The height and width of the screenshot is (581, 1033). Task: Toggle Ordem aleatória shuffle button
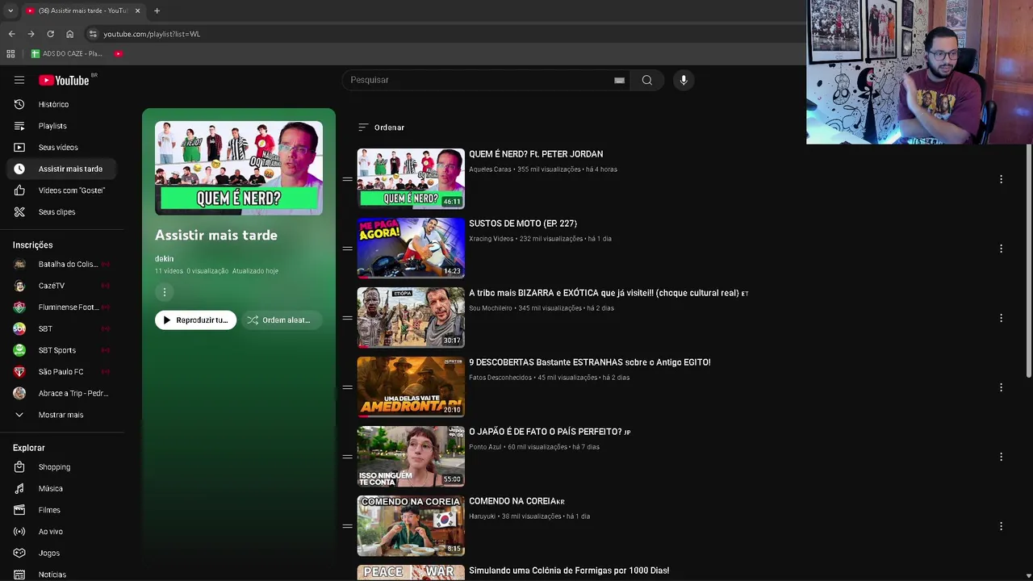pyautogui.click(x=280, y=320)
